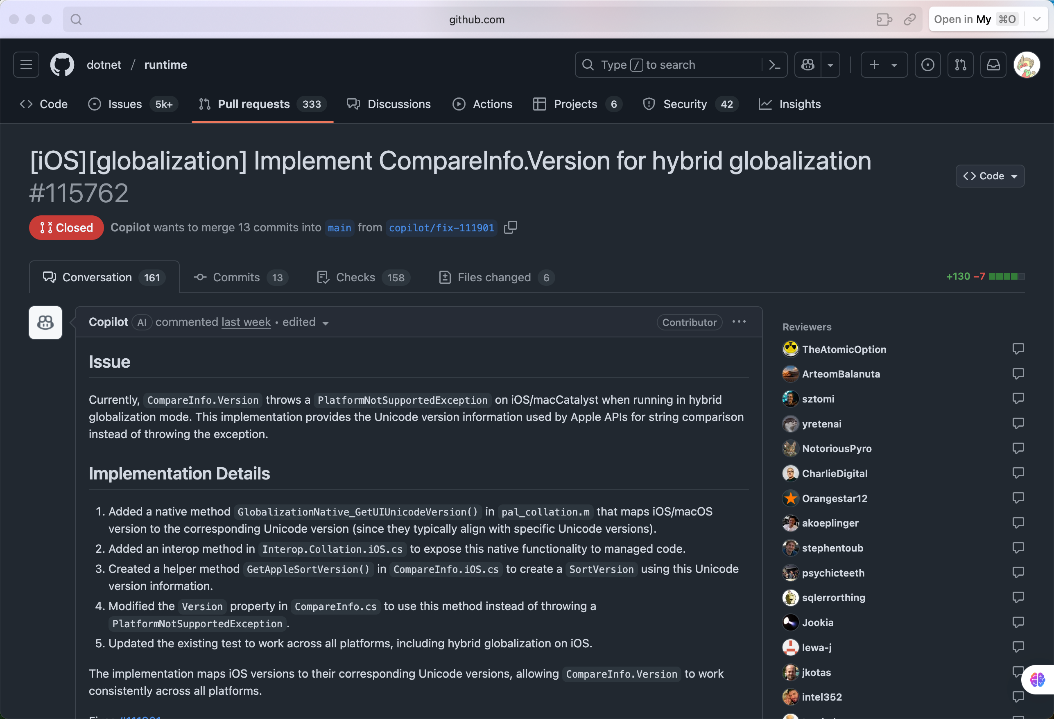Open TheAtomicOption's review comment icon
The height and width of the screenshot is (719, 1054).
[1018, 349]
